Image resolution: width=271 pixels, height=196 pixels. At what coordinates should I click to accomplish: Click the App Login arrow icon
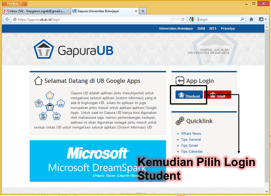pyautogui.click(x=180, y=81)
